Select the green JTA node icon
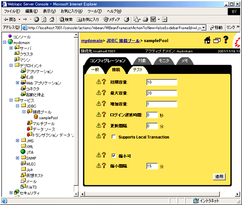 pyautogui.click(x=23, y=152)
